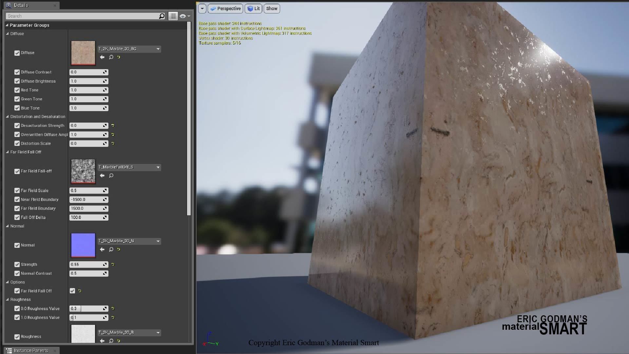Open the Show flags menu

(x=272, y=9)
